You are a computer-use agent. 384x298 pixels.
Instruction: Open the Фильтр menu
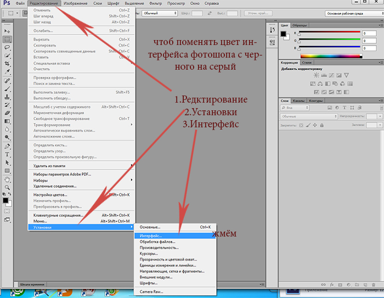(x=155, y=3)
